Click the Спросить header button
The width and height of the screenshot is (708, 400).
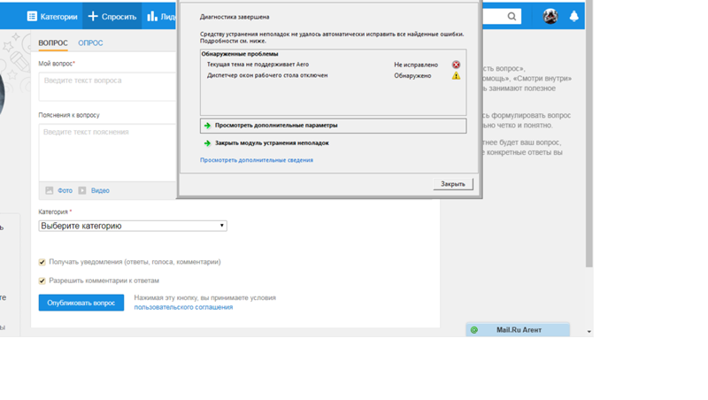[112, 17]
